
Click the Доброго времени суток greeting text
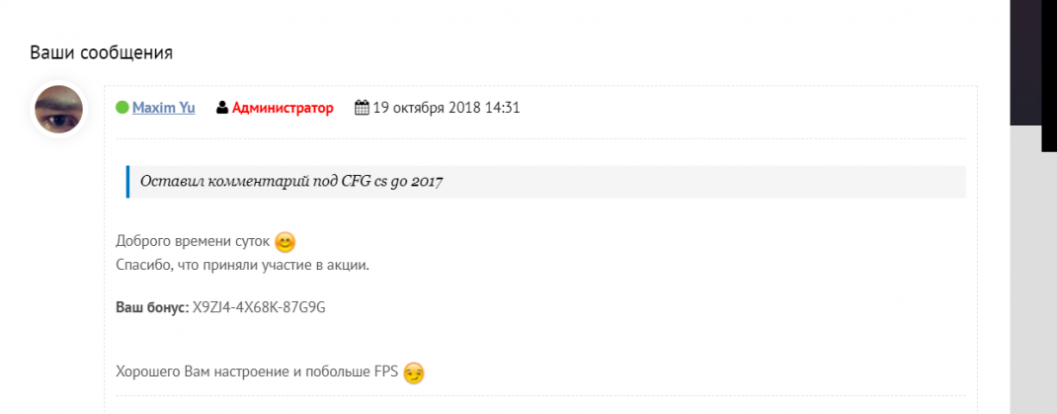click(194, 241)
